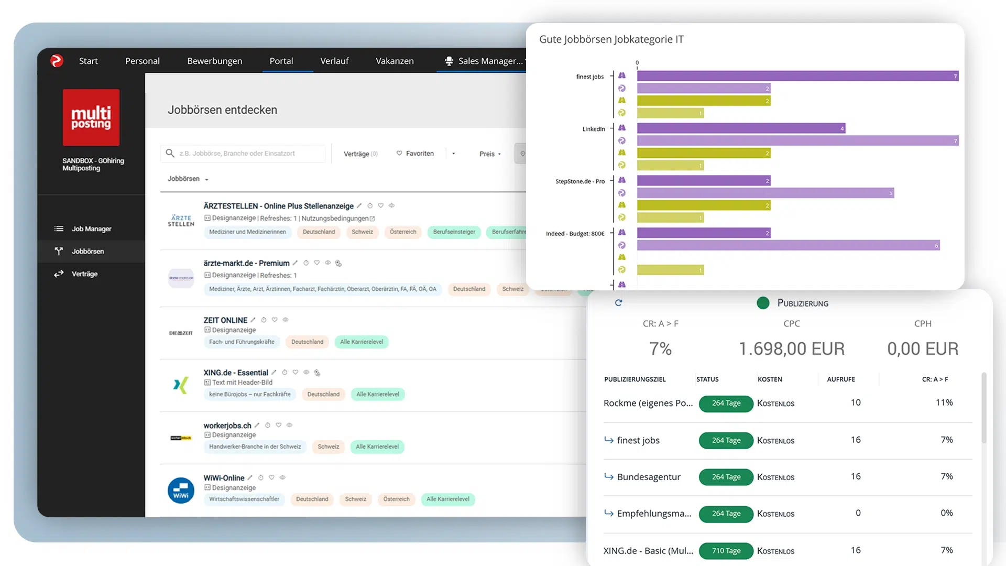Click the timer icon for ZEIT ONLINE
1006x566 pixels.
tap(264, 320)
